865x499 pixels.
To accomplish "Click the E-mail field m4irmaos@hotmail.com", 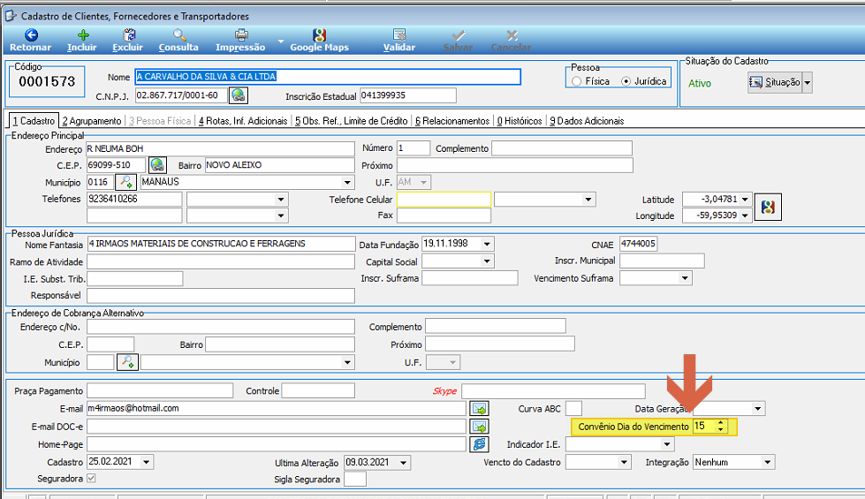I will click(277, 409).
